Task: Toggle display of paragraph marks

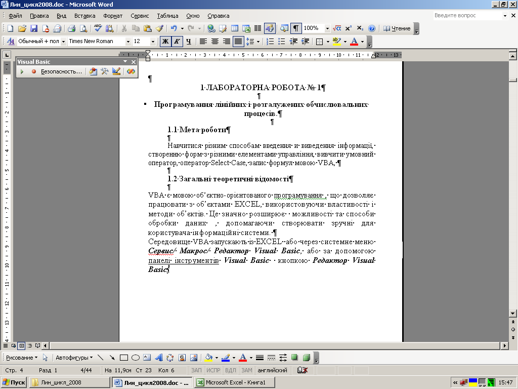Action: (295, 29)
